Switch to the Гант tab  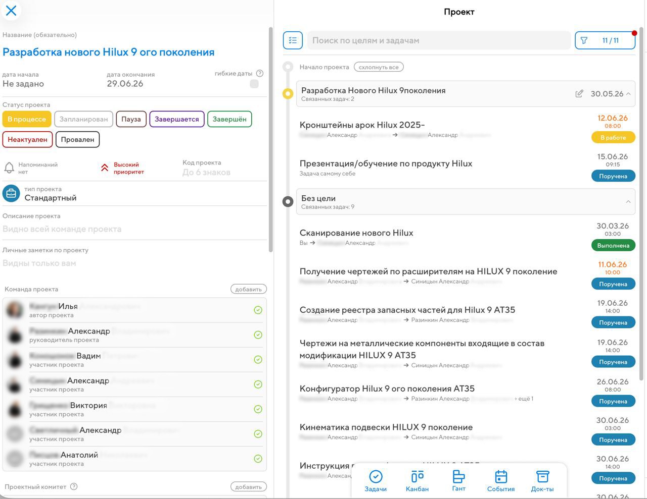pos(458,481)
